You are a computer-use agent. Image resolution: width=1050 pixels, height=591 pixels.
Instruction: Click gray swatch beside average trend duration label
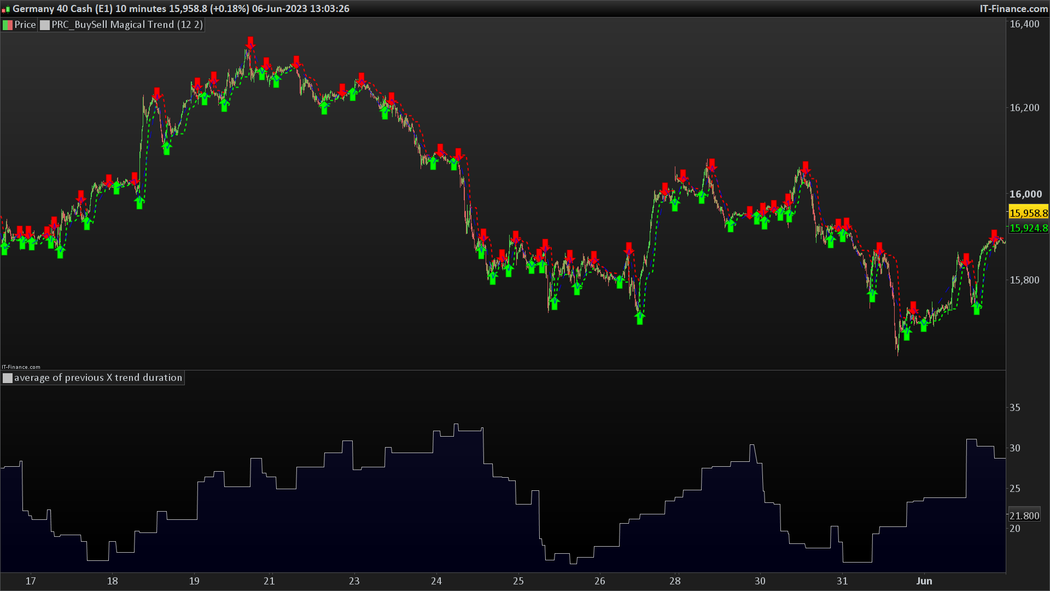coord(8,378)
